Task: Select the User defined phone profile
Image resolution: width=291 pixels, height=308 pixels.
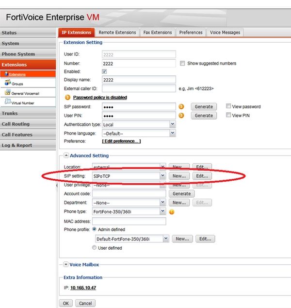Action: [x=94, y=248]
